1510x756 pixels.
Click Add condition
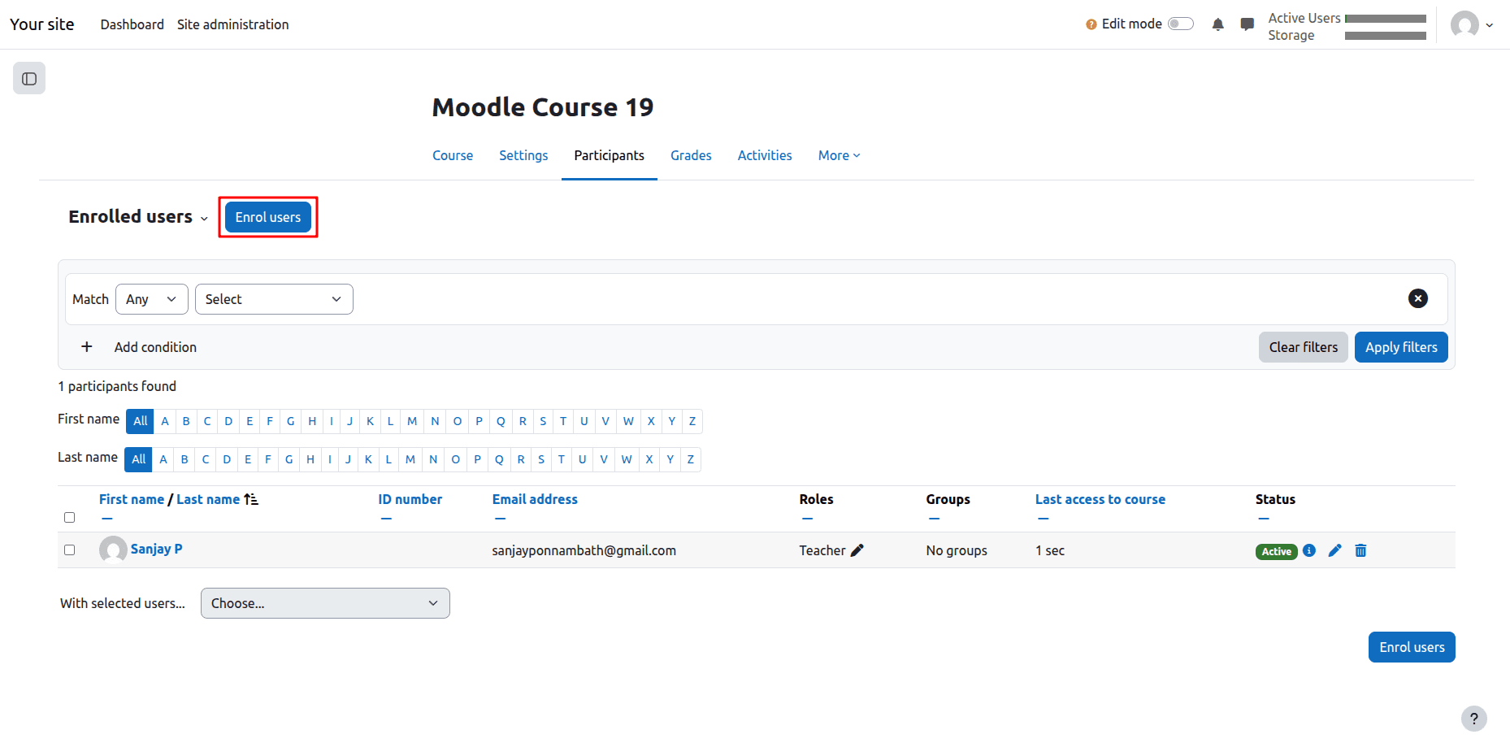click(x=155, y=347)
